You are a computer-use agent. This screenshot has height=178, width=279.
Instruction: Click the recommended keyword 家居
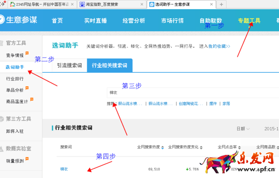pos(226,104)
